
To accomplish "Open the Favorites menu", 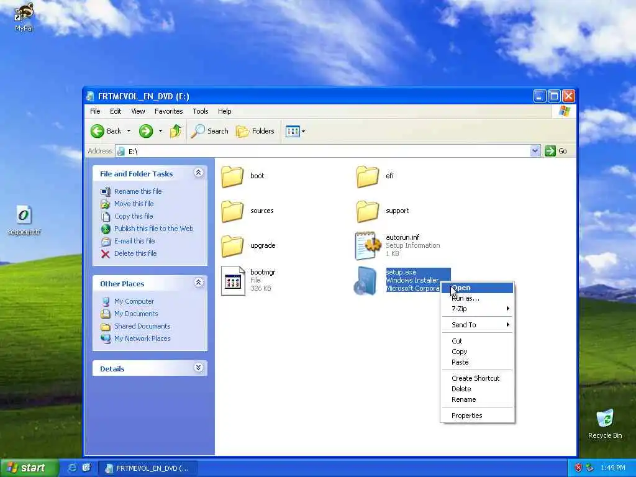I will tap(169, 111).
